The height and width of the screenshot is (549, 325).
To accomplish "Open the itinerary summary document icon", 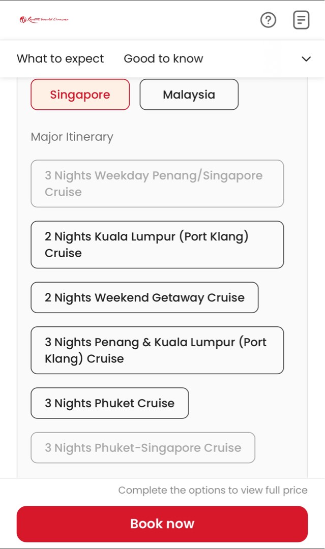I will (301, 20).
